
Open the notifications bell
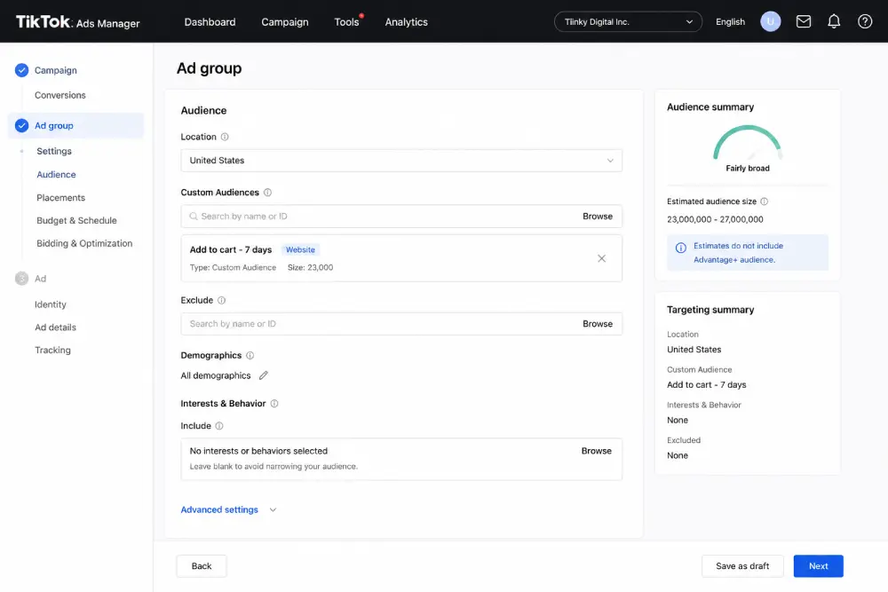click(x=834, y=21)
